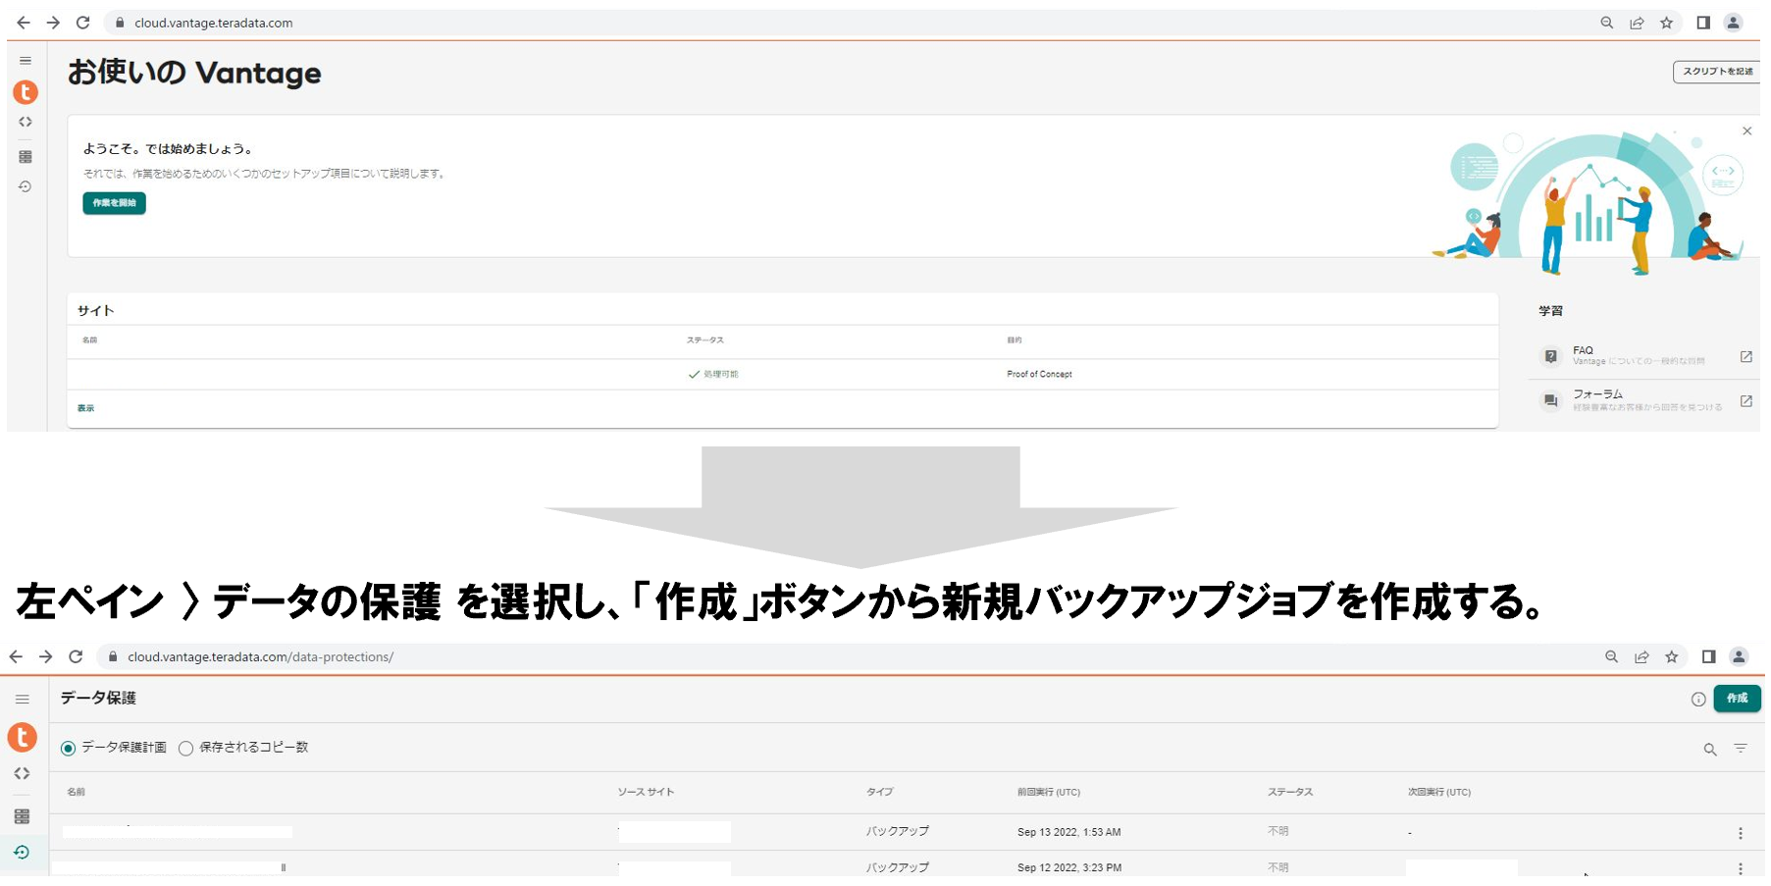Select データ保護計画 radio button
Screen dimensions: 1771x886
[x=68, y=749]
